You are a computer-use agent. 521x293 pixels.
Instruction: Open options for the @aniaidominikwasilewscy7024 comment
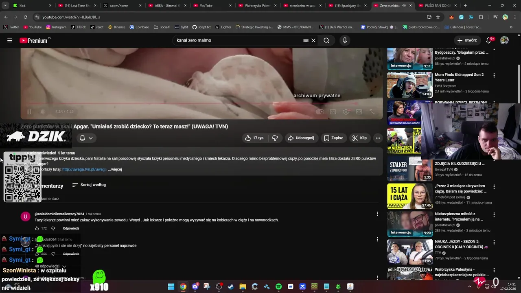[x=377, y=214]
